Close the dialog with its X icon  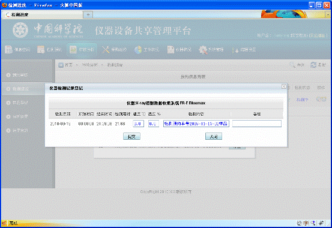point(284,86)
